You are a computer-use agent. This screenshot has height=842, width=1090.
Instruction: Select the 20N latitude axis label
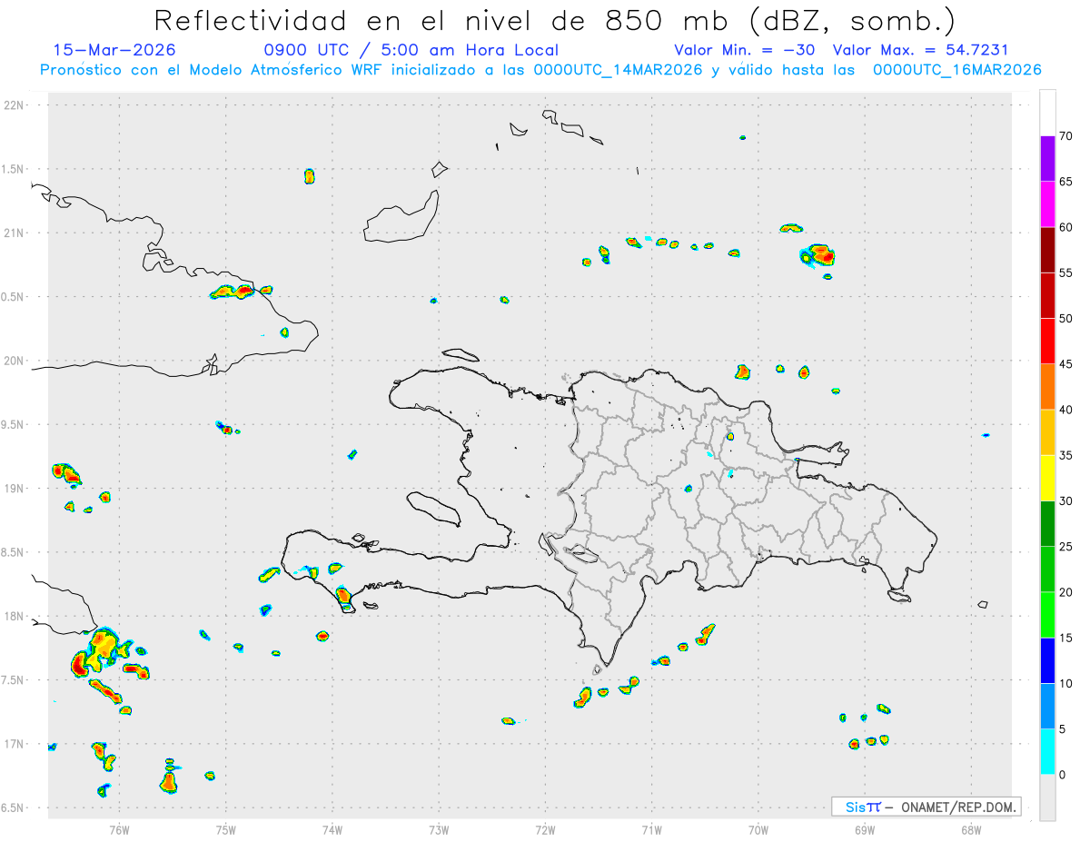15,361
